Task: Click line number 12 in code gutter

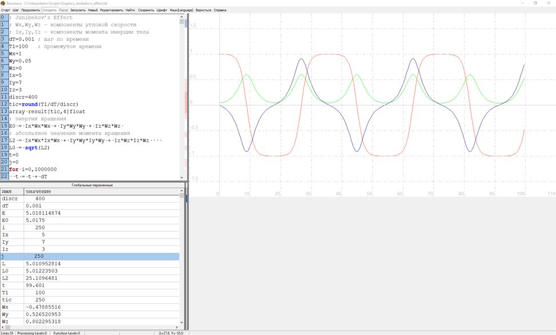Action: click(4, 104)
